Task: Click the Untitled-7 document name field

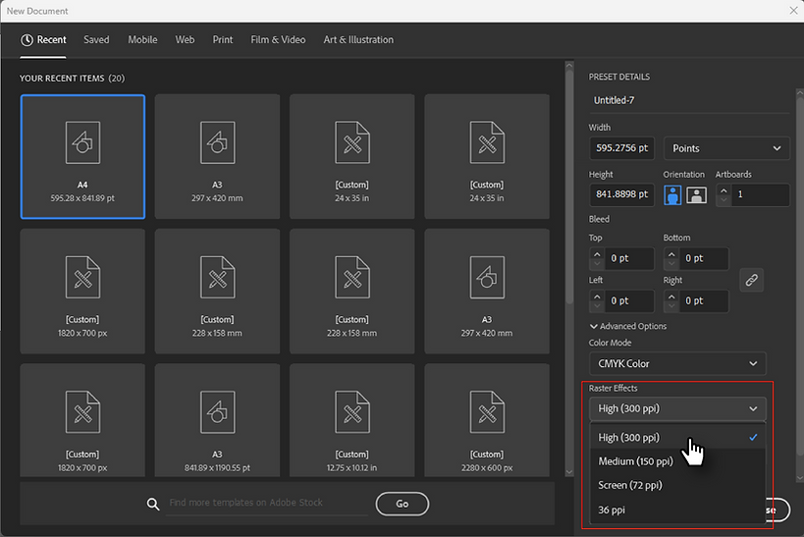Action: (x=688, y=100)
